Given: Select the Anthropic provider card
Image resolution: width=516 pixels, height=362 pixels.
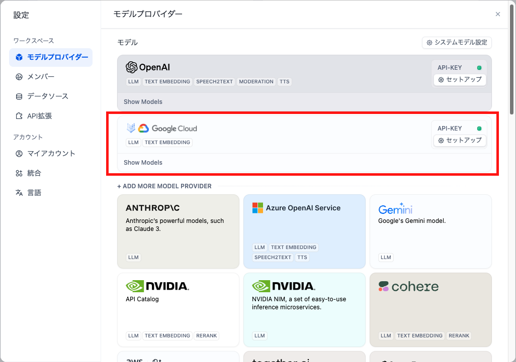Looking at the screenshot, I should (x=178, y=231).
